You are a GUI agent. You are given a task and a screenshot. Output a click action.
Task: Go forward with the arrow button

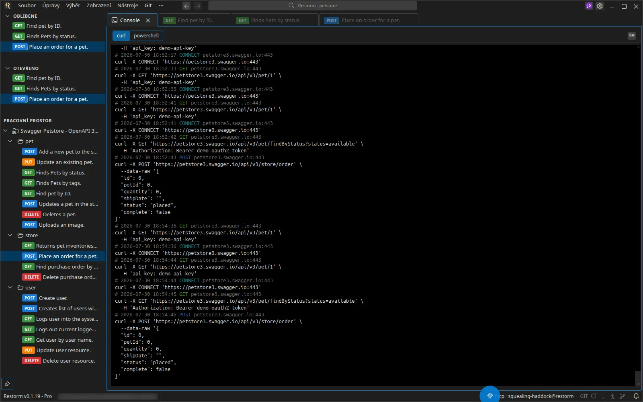click(198, 6)
